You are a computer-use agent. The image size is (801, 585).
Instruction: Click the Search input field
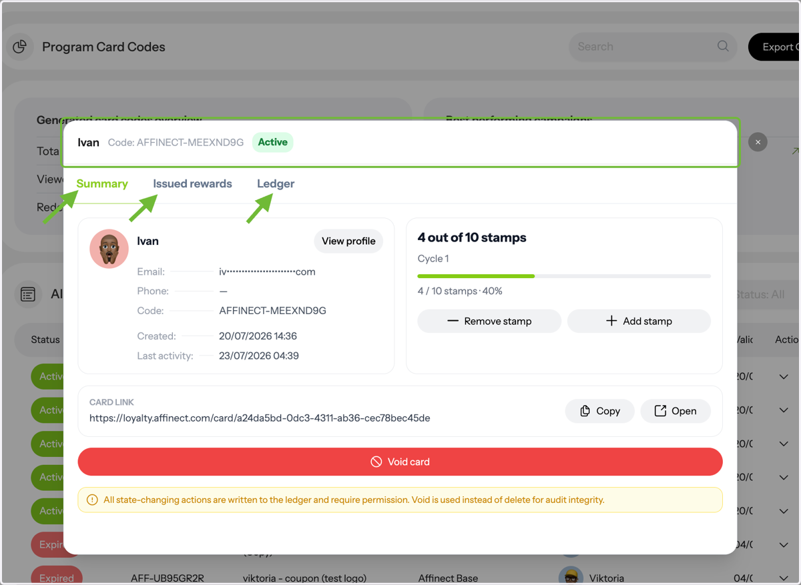pos(653,47)
